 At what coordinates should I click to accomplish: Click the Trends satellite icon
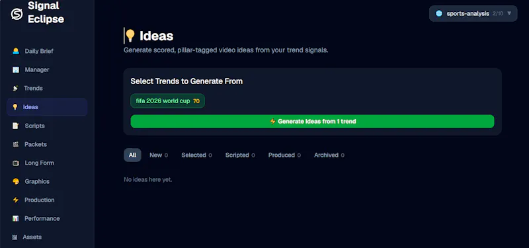pyautogui.click(x=15, y=89)
